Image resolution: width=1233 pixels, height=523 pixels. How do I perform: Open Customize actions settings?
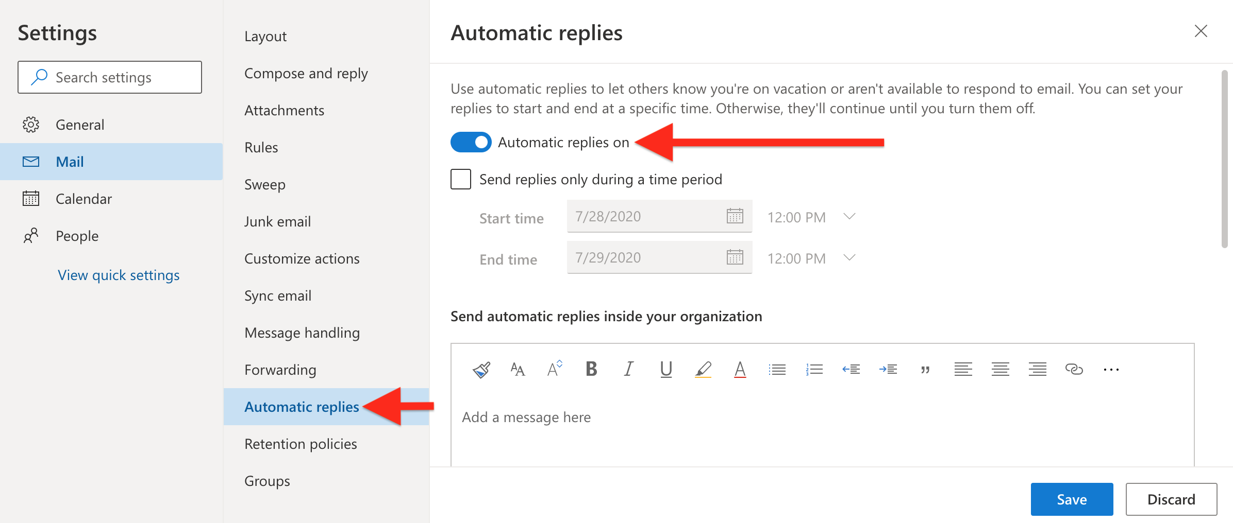[326, 258]
